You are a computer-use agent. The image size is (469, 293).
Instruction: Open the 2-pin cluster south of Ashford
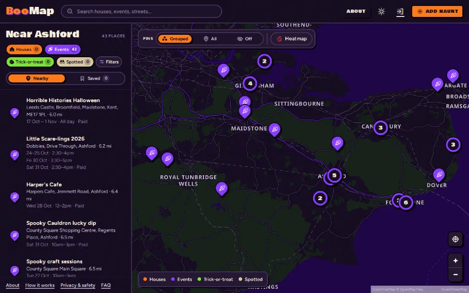pos(320,198)
